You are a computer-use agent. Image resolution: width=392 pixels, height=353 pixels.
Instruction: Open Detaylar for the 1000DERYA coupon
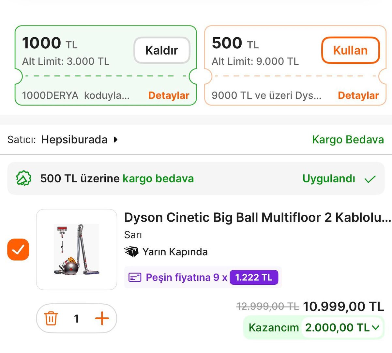pyautogui.click(x=169, y=95)
